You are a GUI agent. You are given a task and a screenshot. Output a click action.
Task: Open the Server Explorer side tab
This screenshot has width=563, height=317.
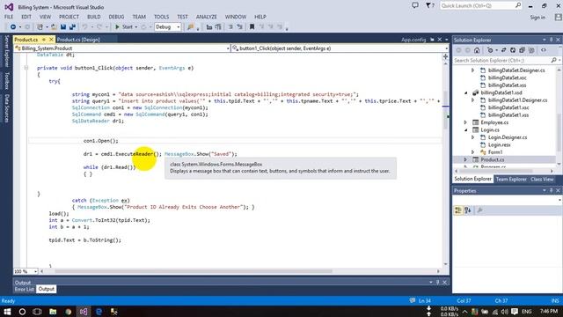(x=6, y=51)
